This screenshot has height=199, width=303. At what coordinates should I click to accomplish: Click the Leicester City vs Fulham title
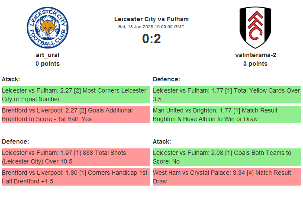click(x=151, y=19)
